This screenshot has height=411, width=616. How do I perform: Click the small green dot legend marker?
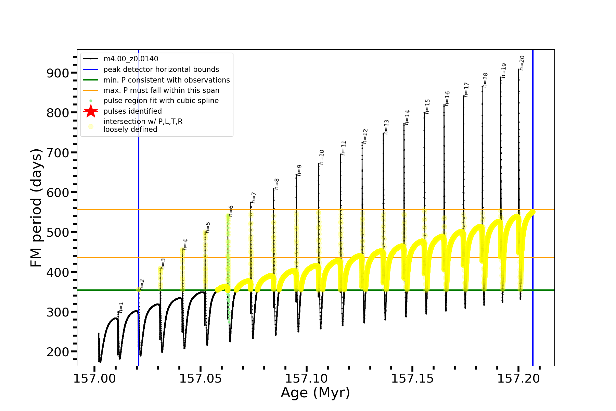tap(91, 101)
